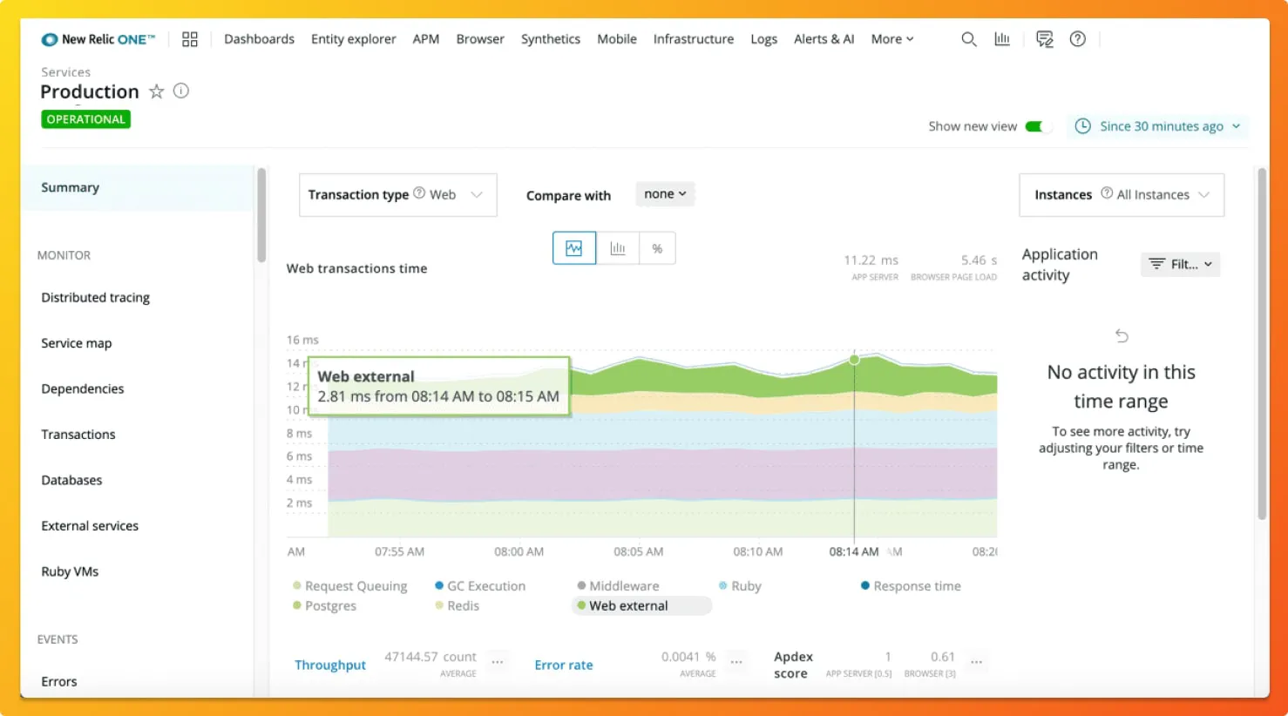This screenshot has width=1288, height=716.
Task: Open the help question mark icon
Action: point(1078,39)
